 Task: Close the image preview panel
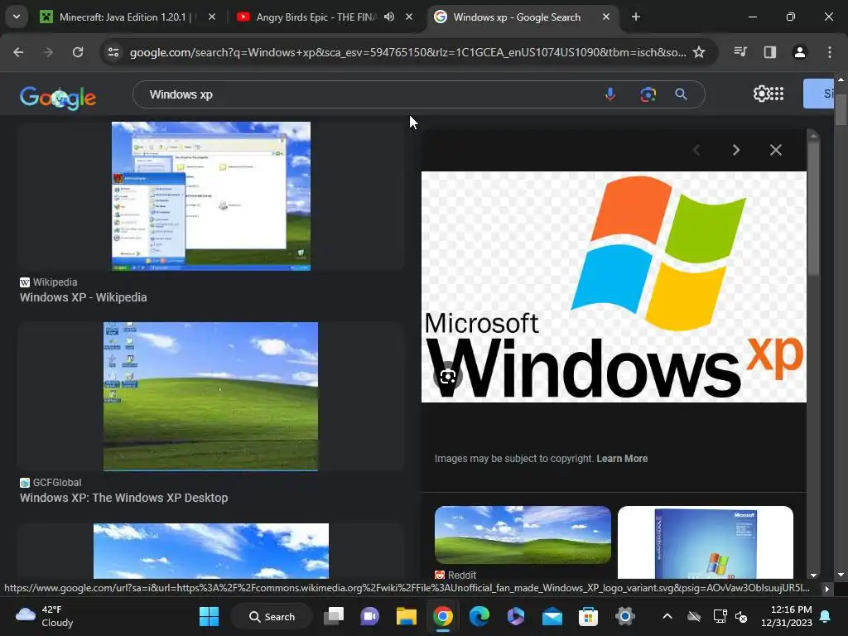(x=775, y=150)
